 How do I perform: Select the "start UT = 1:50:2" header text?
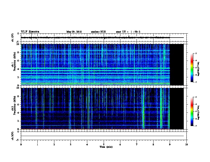click(x=128, y=32)
